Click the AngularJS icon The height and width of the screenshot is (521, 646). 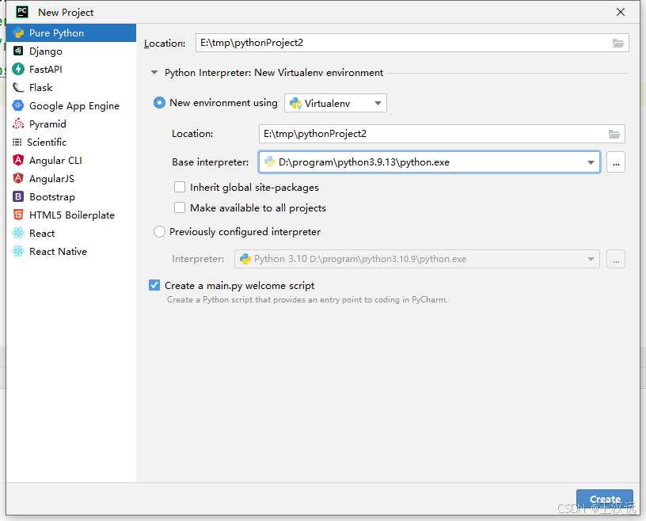click(18, 178)
